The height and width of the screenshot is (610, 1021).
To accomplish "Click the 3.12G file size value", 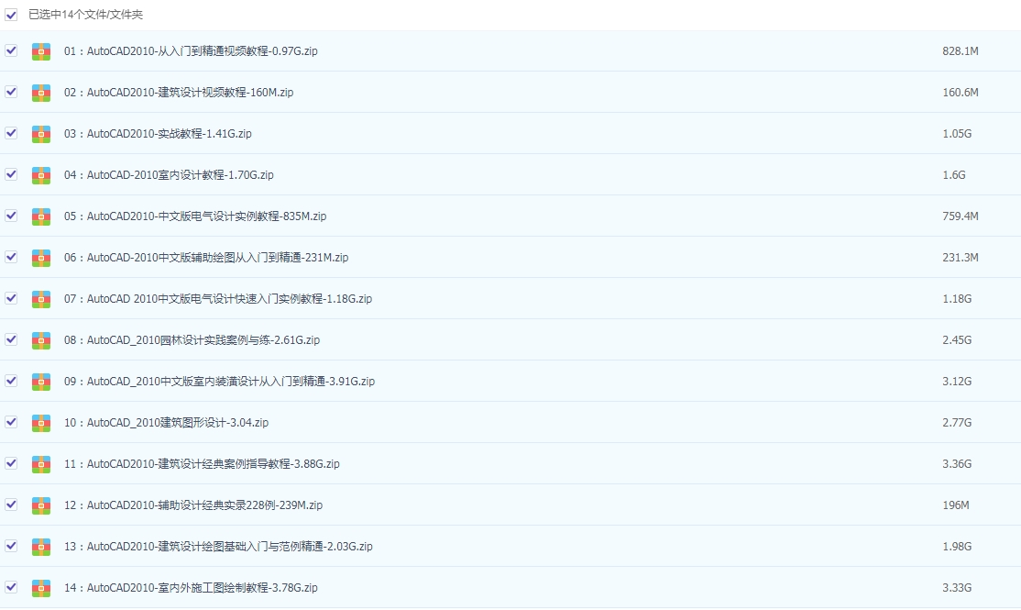I will [x=957, y=382].
